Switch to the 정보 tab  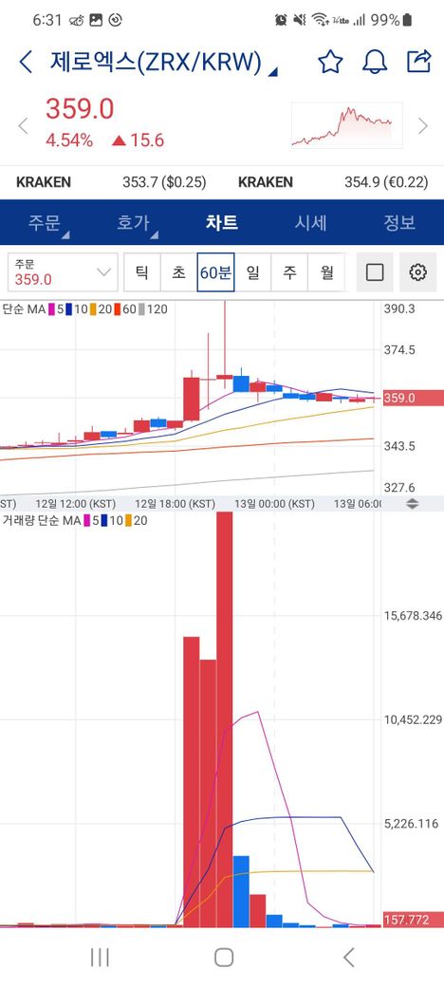(x=400, y=223)
